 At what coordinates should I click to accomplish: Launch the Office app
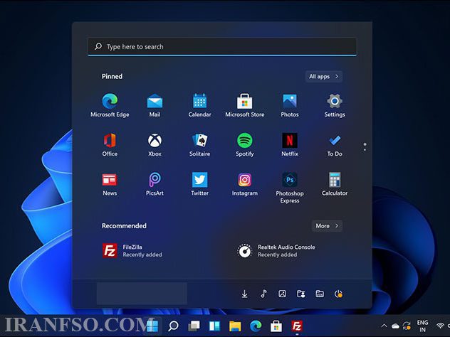click(x=110, y=144)
